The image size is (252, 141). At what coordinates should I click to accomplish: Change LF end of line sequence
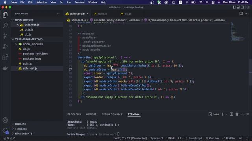(180, 138)
